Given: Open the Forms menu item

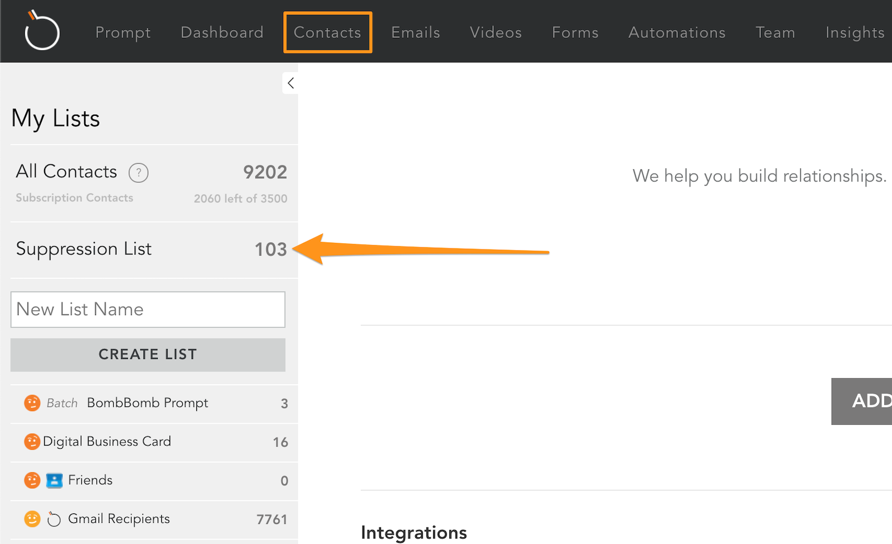Looking at the screenshot, I should tap(575, 32).
